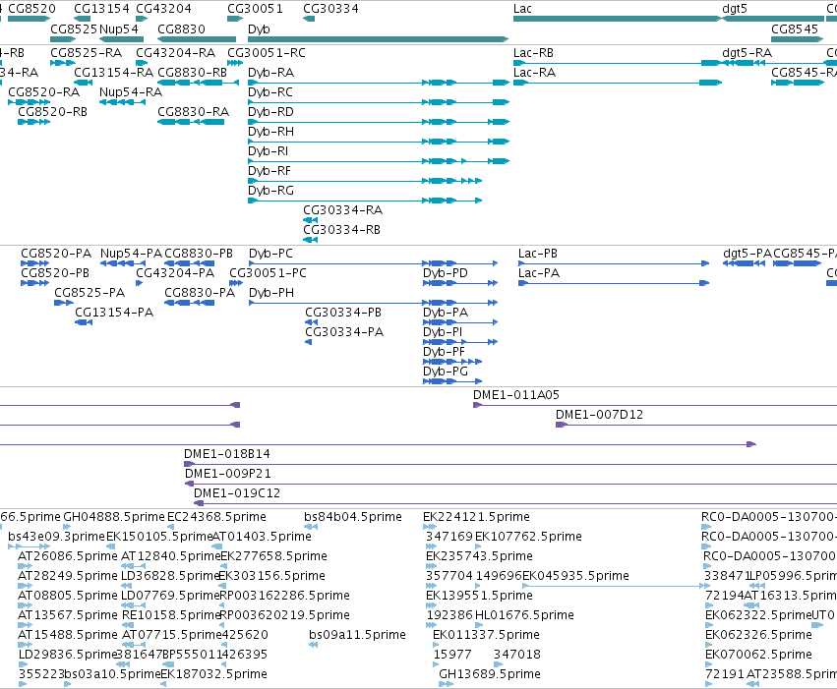
Task: Click the CG30334-RB transcript label
Action: (341, 230)
